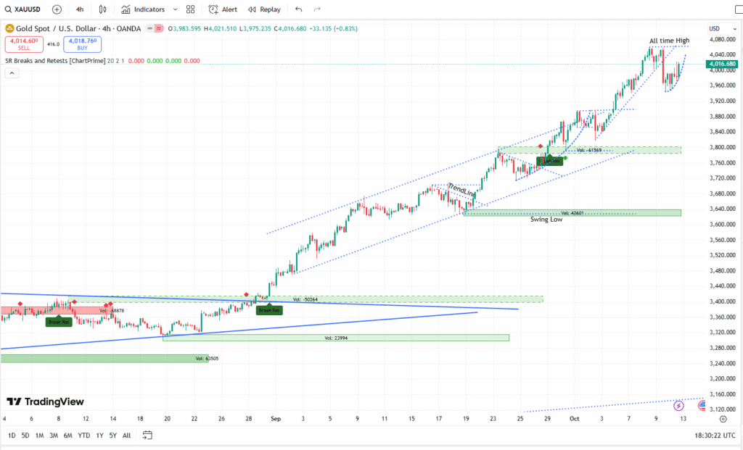Open the 4h interval dropdown
This screenshot has width=743, height=450.
[79, 9]
